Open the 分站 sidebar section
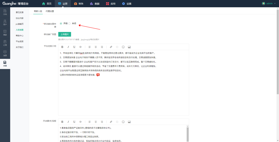The height and width of the screenshot is (142, 279). (5, 12)
